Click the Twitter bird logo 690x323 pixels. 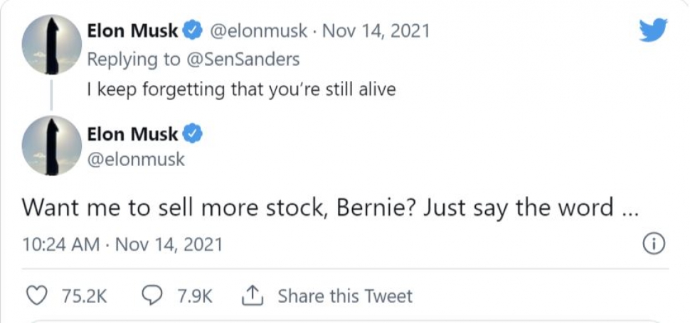pyautogui.click(x=652, y=31)
